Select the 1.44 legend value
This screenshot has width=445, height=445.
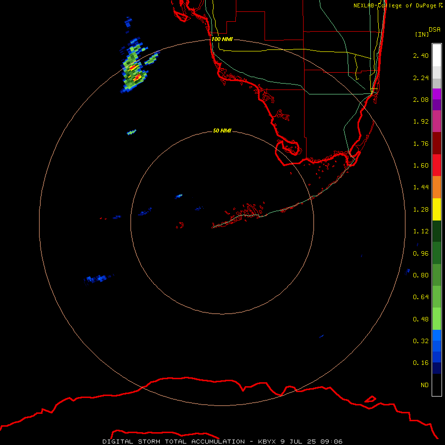coord(421,187)
